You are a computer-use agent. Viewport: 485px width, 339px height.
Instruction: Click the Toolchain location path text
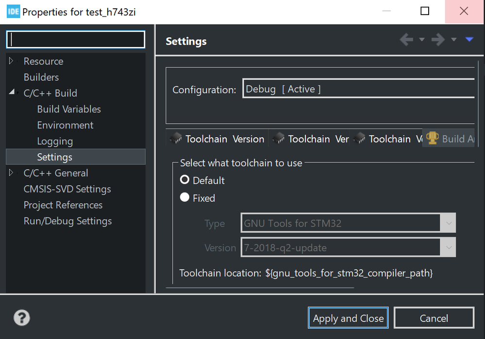click(x=349, y=273)
